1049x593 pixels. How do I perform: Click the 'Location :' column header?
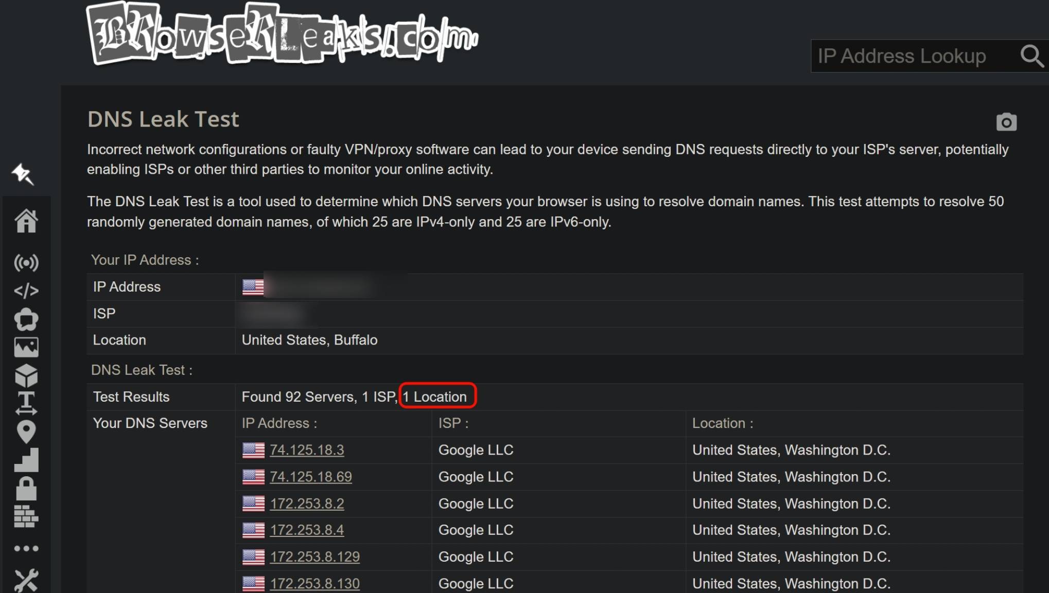(x=723, y=423)
